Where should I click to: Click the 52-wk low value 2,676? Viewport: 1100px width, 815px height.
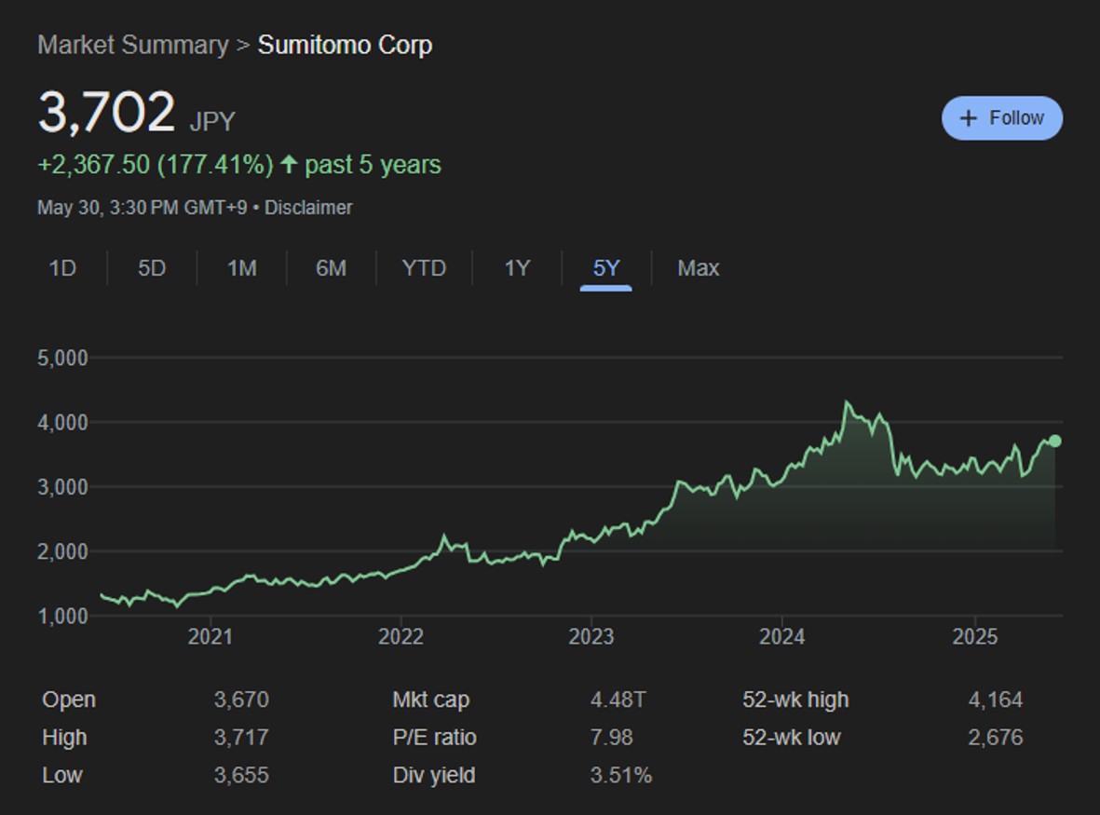(996, 737)
